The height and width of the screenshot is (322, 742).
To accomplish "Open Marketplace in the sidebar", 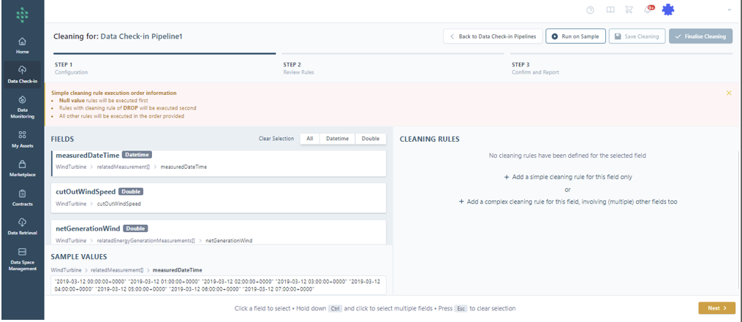I will click(x=22, y=169).
